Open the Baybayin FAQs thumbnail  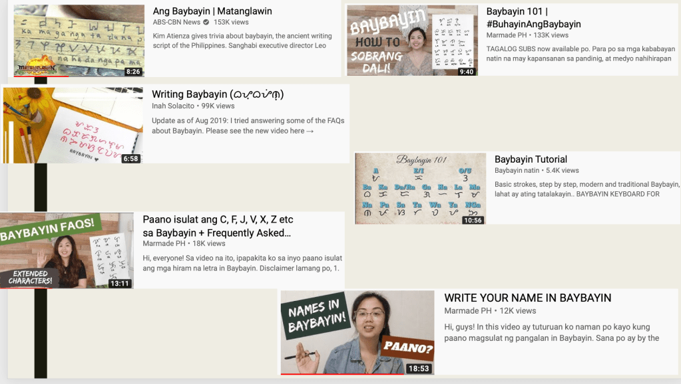(67, 250)
